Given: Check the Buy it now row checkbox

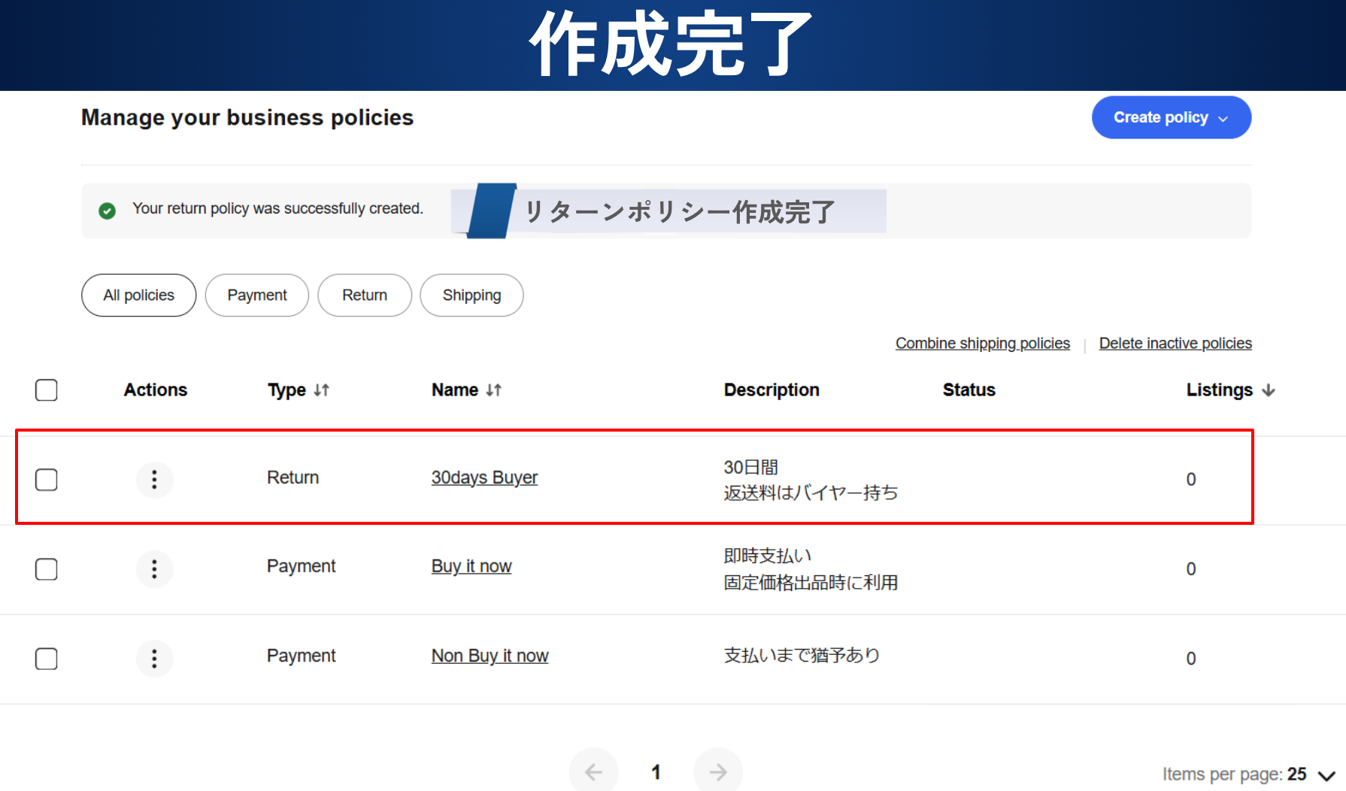Looking at the screenshot, I should click(x=47, y=569).
